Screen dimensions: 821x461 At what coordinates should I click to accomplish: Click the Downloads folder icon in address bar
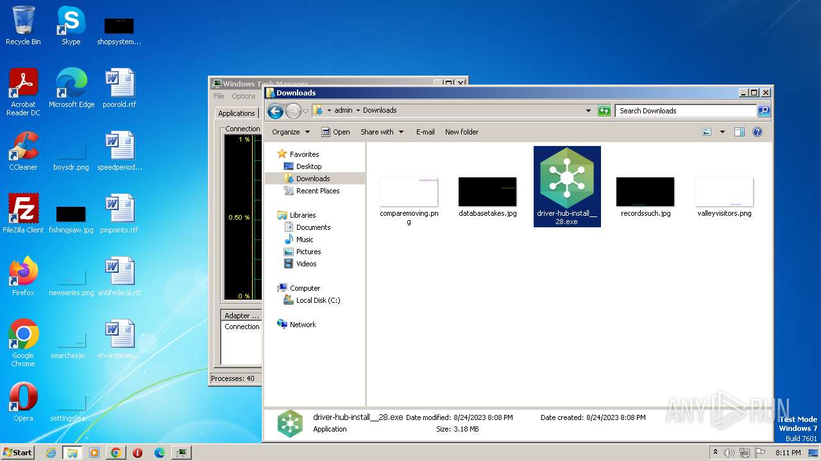point(318,110)
